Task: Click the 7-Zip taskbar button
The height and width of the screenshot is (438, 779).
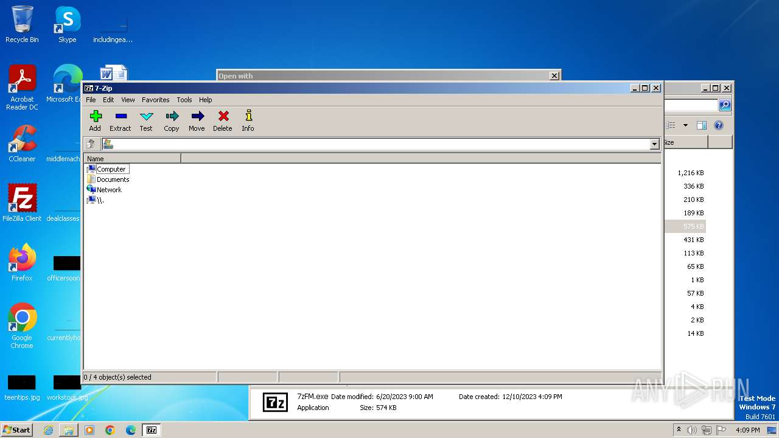Action: tap(152, 430)
